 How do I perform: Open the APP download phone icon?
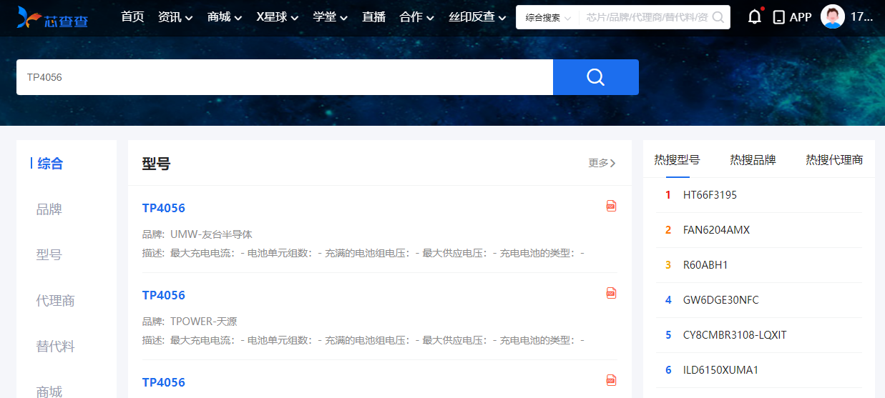pyautogui.click(x=779, y=17)
